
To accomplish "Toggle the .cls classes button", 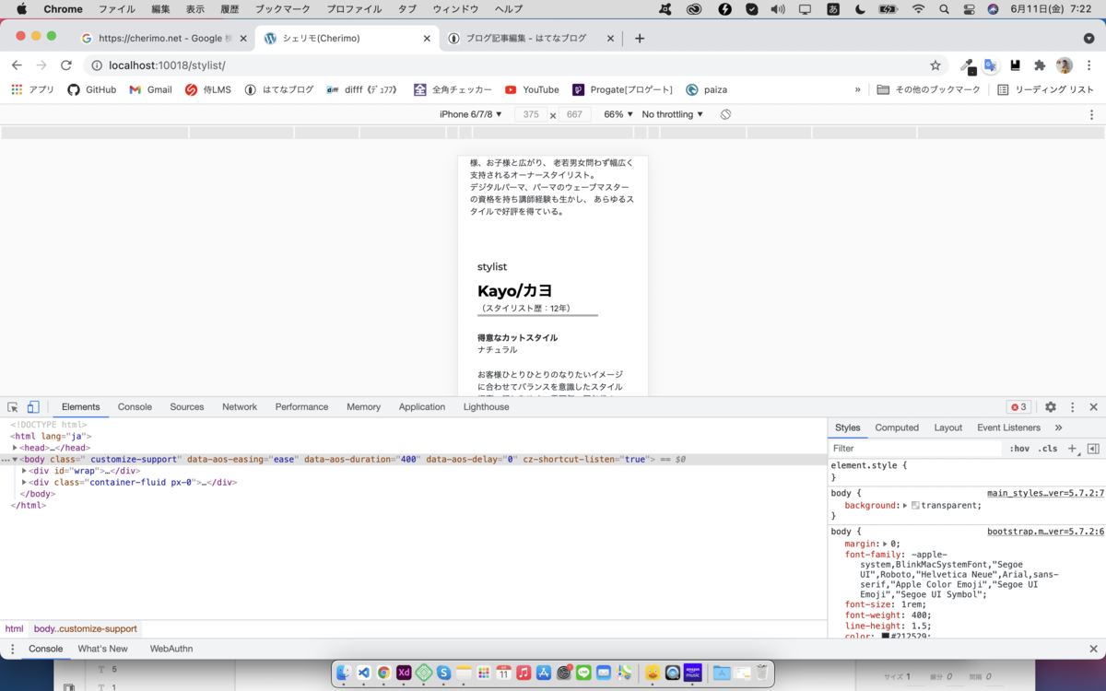I will (x=1048, y=449).
